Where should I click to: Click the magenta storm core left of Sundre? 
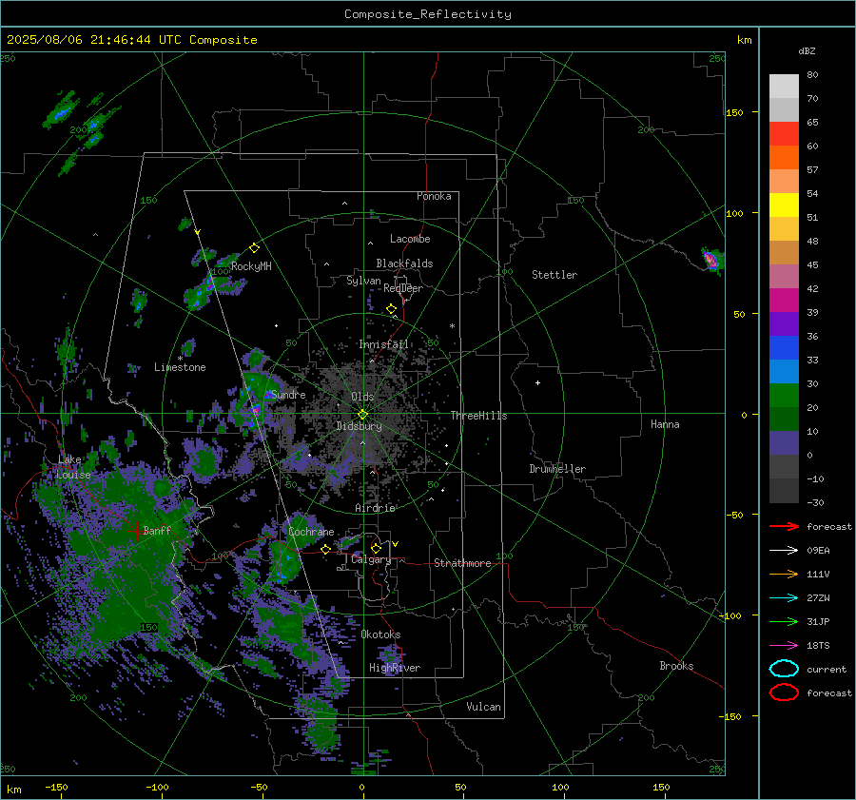coord(255,410)
